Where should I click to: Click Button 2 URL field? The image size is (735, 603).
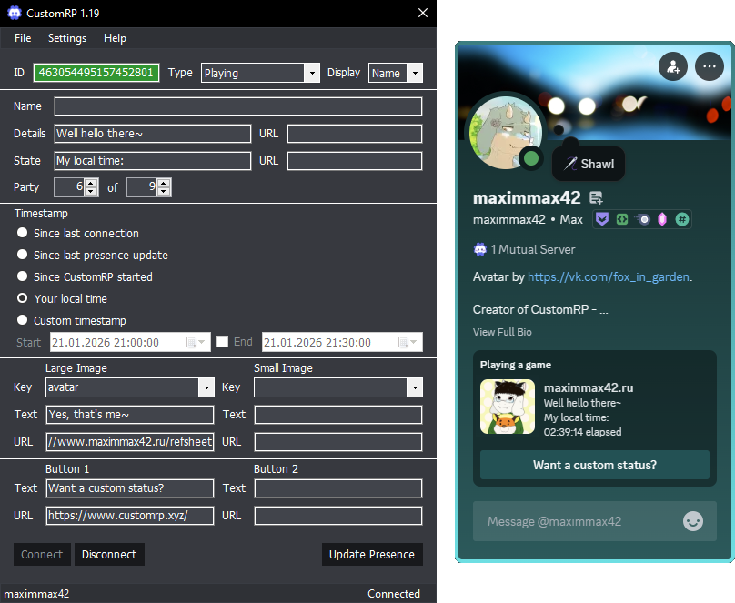pos(338,516)
